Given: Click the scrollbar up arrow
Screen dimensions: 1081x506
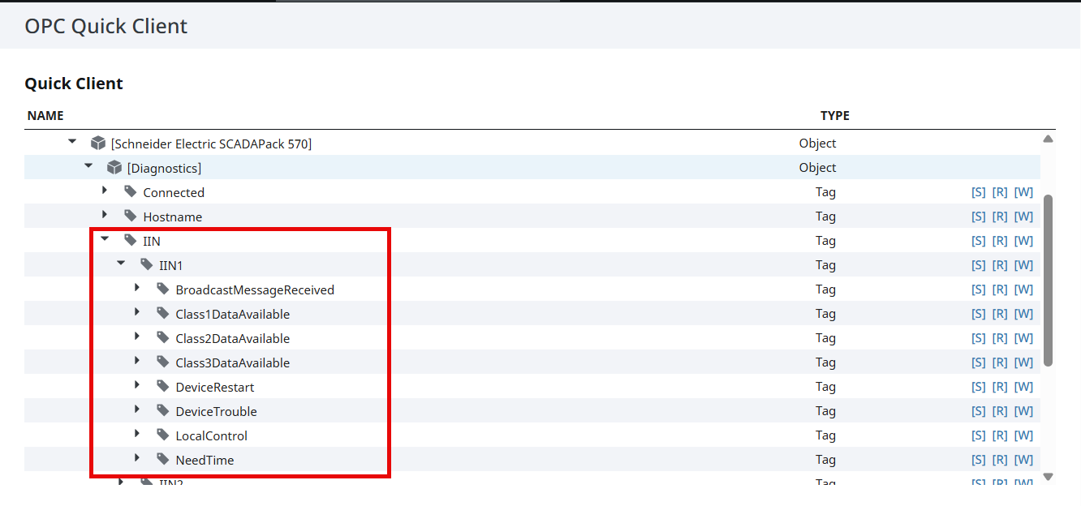Looking at the screenshot, I should pos(1048,139).
